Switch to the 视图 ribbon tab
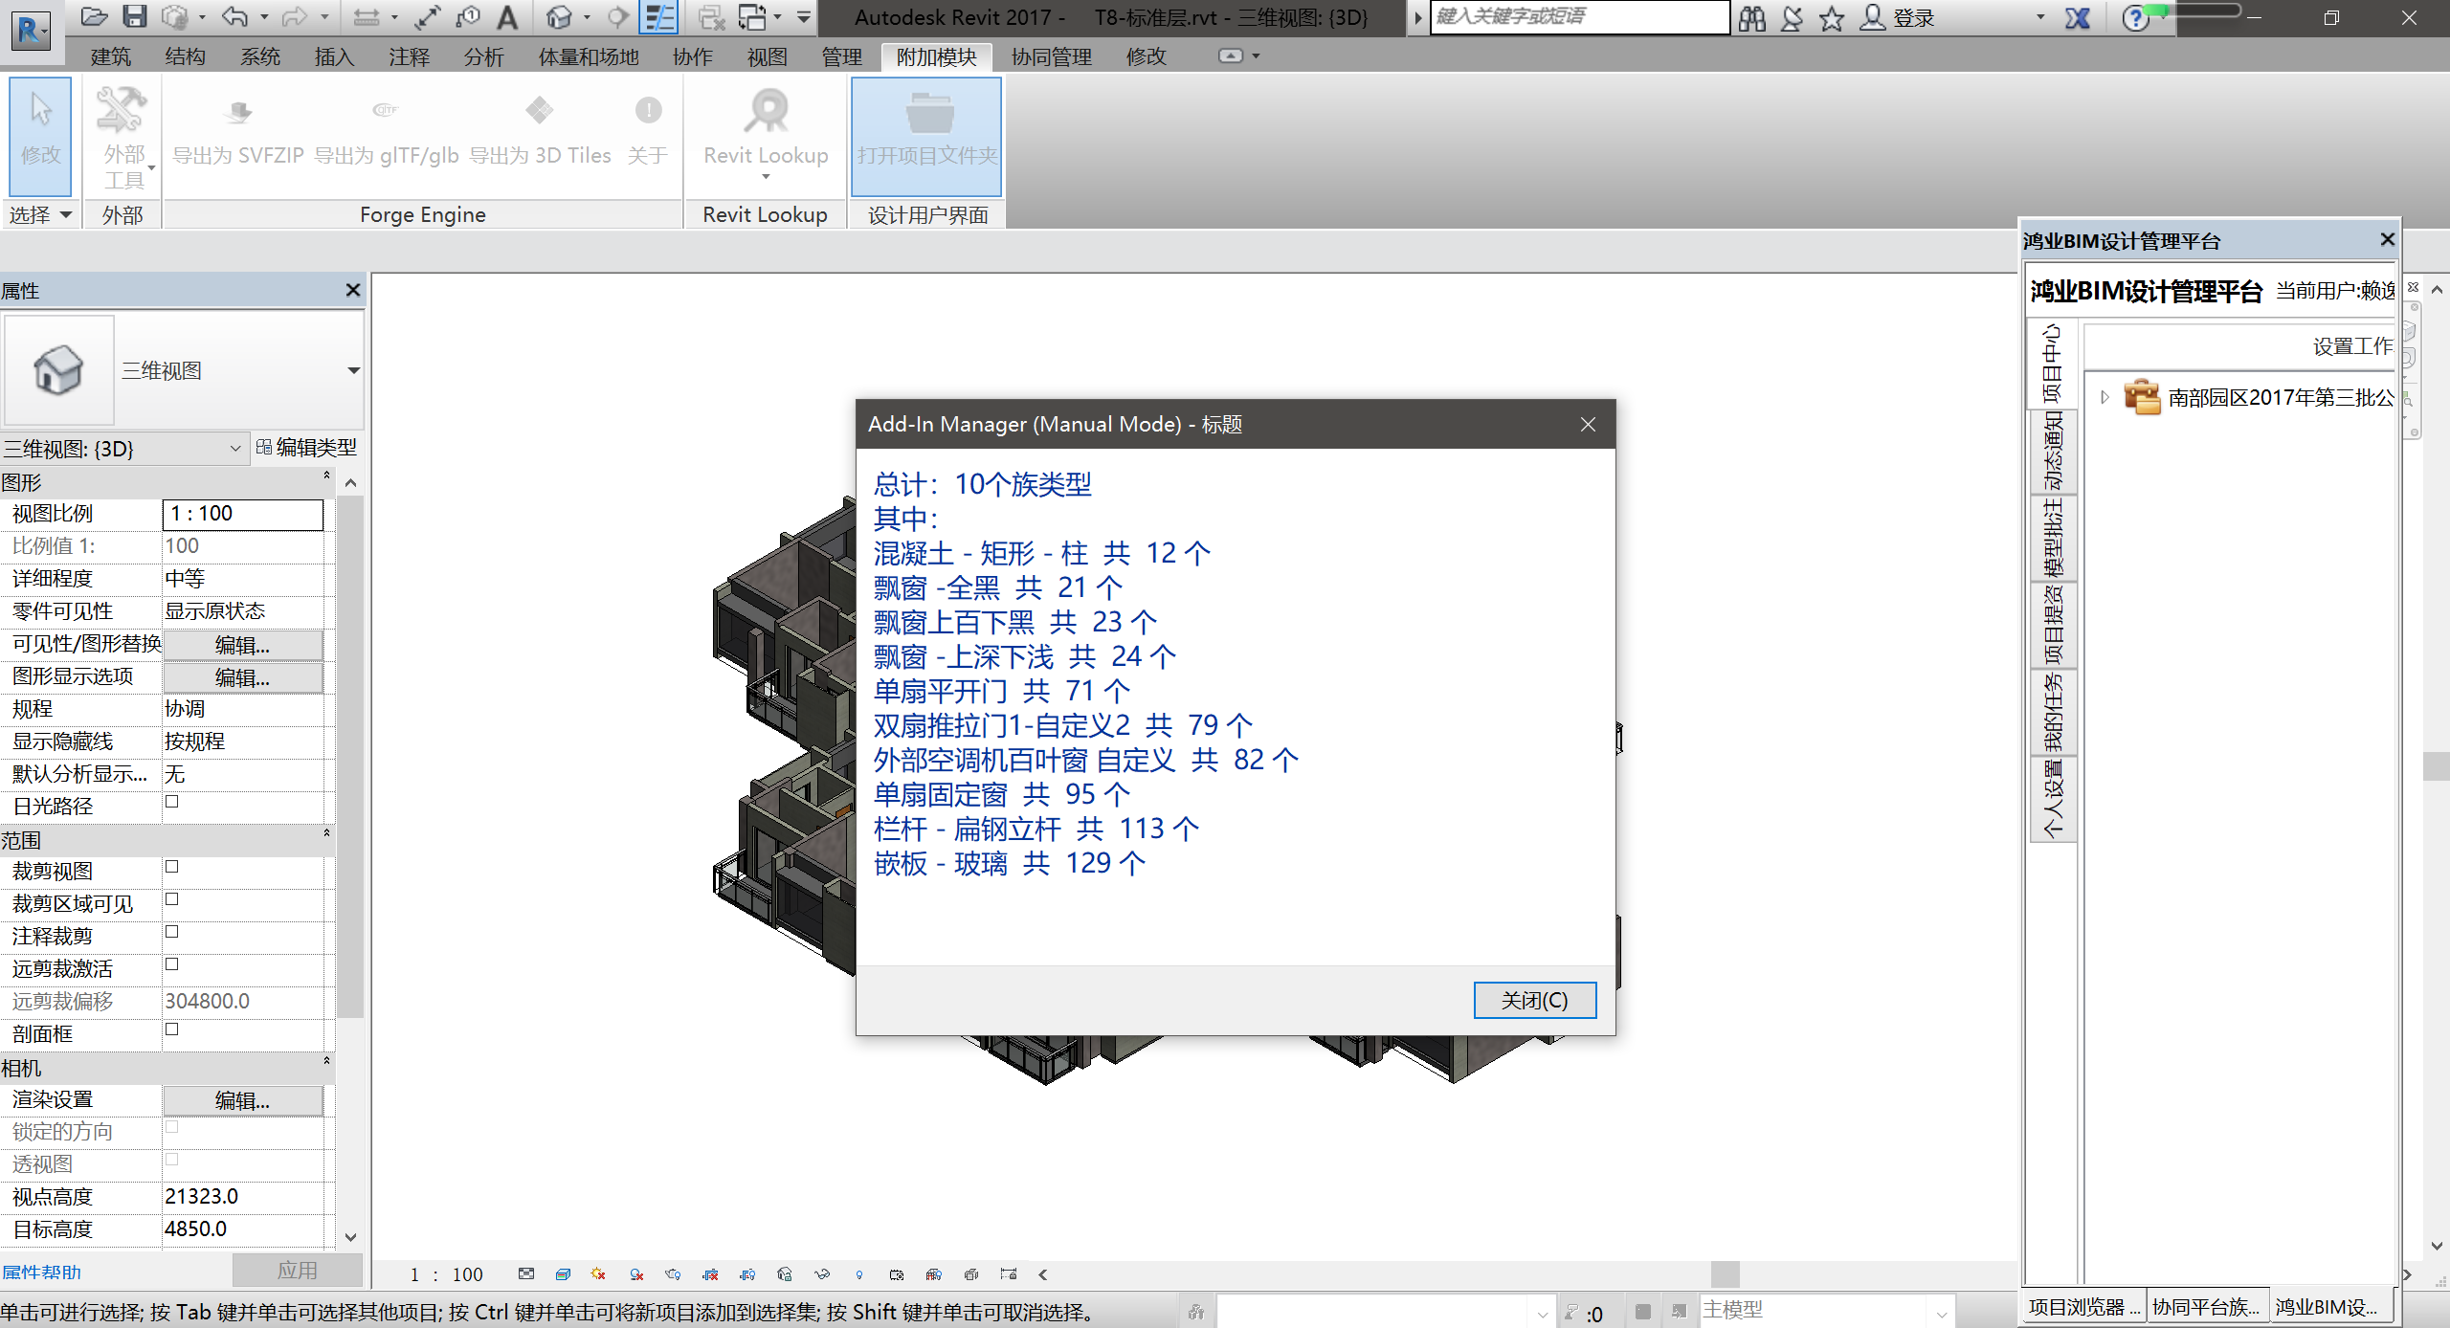 pos(767,56)
